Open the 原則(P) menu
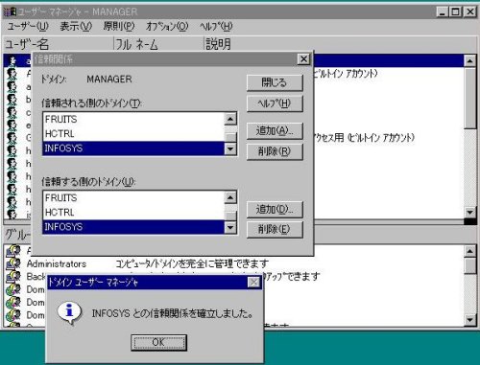This screenshot has width=480, height=365. [119, 27]
